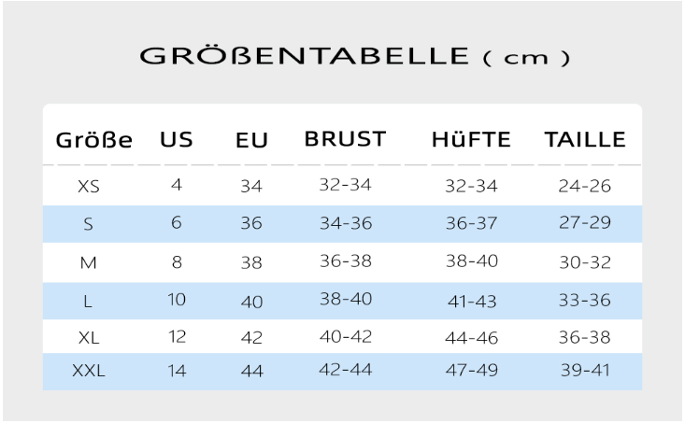Click the 24-26 waist value

pyautogui.click(x=584, y=186)
